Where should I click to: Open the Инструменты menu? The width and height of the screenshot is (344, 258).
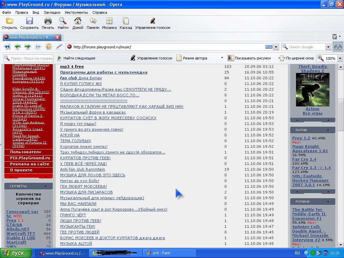[x=76, y=12]
